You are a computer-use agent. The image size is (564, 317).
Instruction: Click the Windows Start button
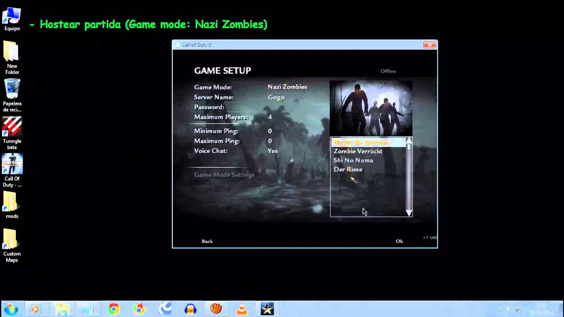click(11, 309)
